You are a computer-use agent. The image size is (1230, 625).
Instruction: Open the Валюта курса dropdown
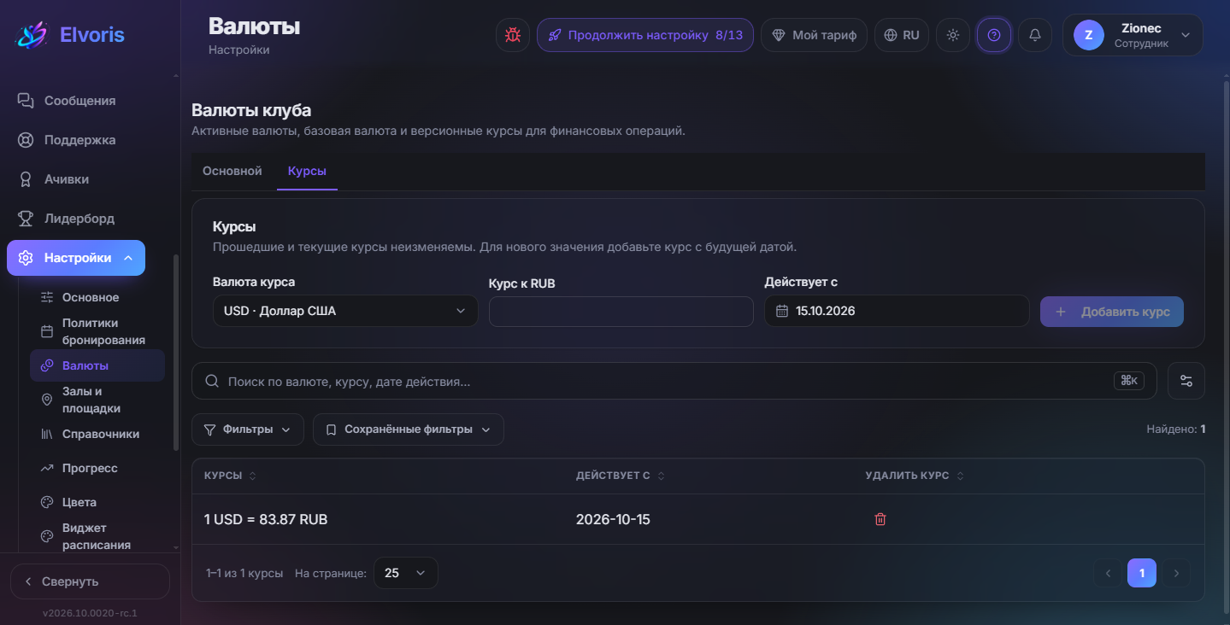345,311
